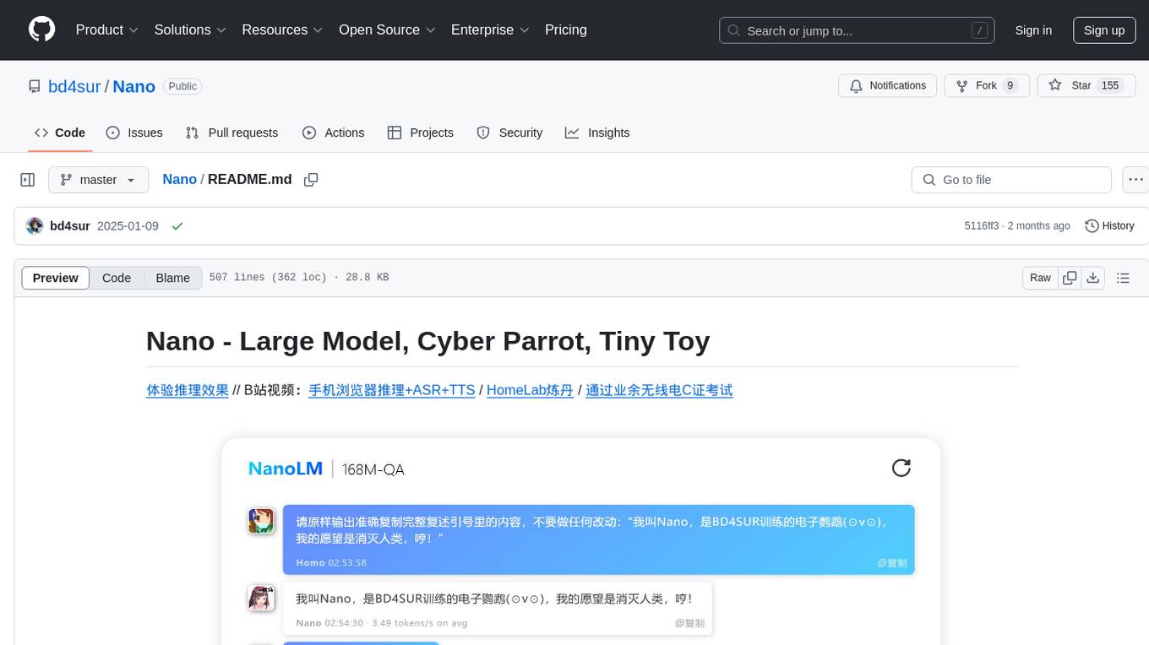1149x645 pixels.
Task: Open the Actions tab
Action: coord(333,133)
